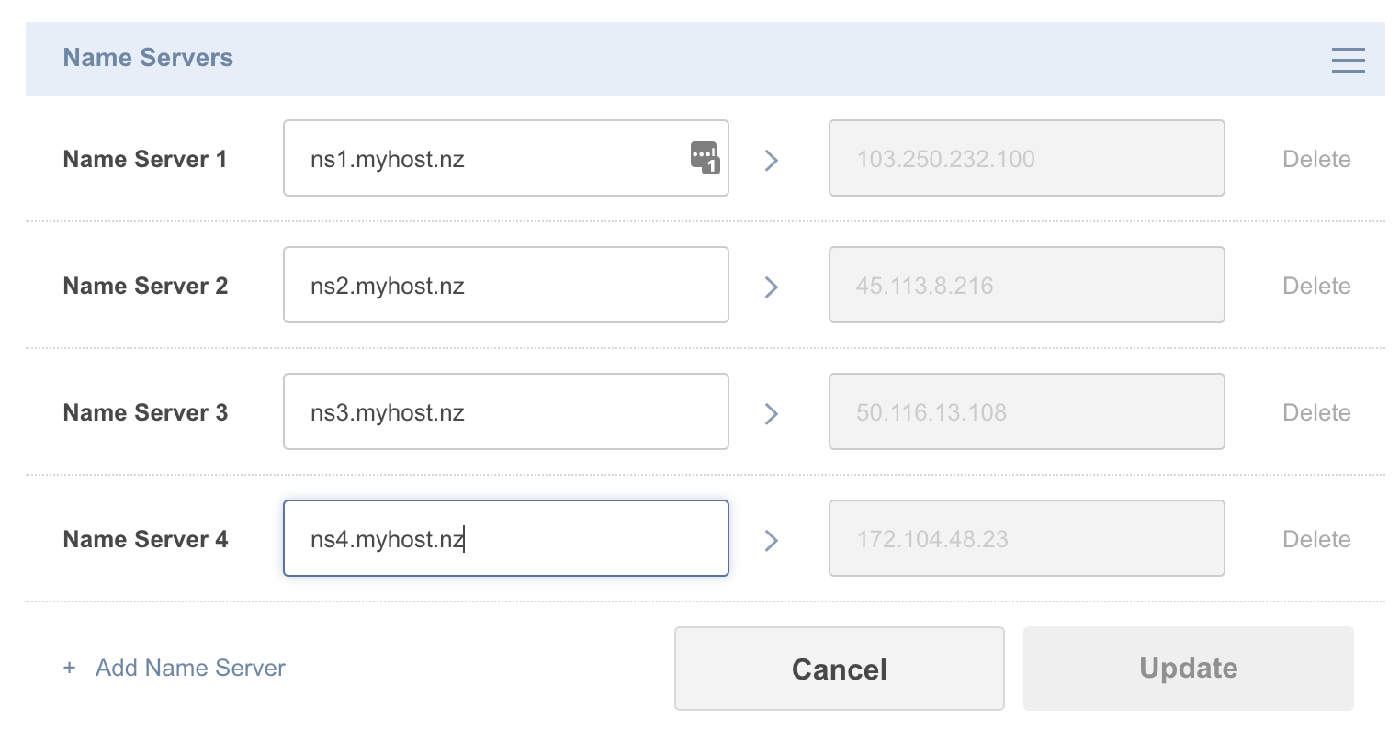Expand the Name Server 1 IP details via chevron
1400x742 pixels.
(771, 160)
